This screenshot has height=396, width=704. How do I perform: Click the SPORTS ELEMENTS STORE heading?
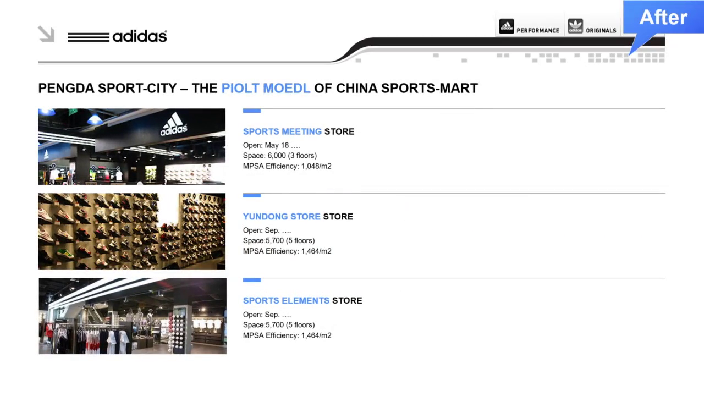pos(302,301)
